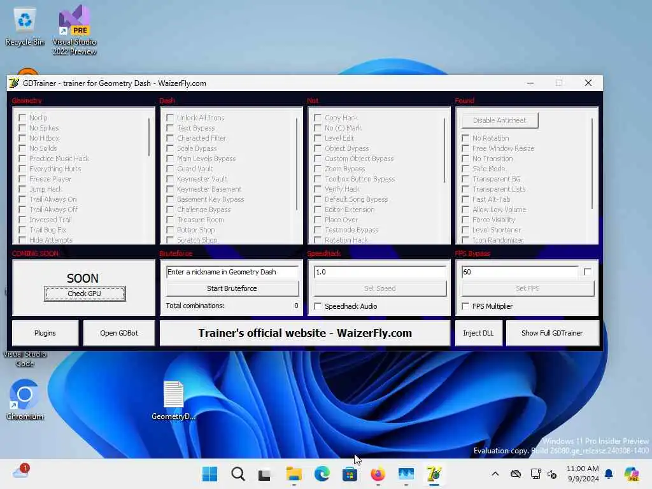Open the Copilot Preview taskbar icon
This screenshot has height=489, width=652.
pyautogui.click(x=632, y=474)
